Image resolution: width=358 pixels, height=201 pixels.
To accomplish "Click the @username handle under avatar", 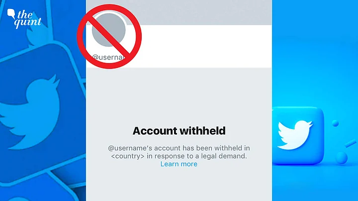I will [109, 57].
